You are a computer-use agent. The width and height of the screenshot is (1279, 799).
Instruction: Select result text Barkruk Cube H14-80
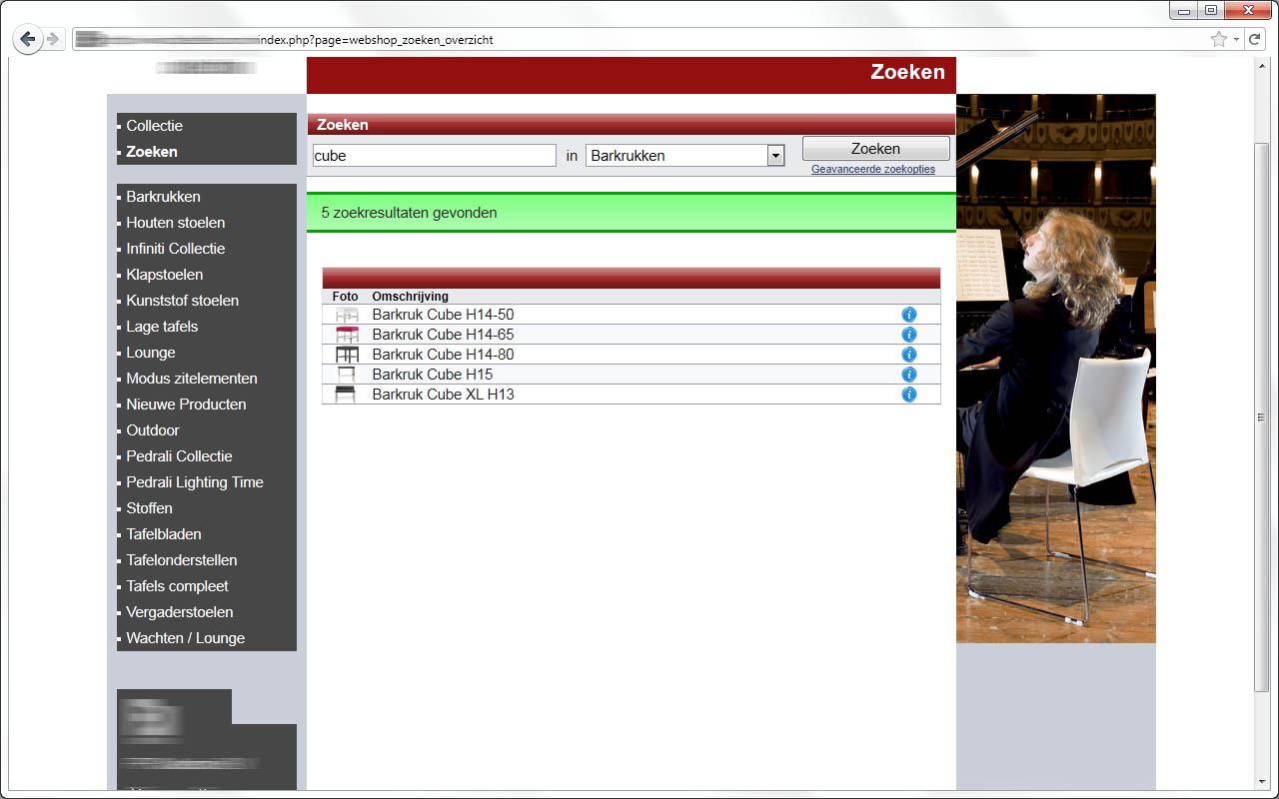[443, 355]
